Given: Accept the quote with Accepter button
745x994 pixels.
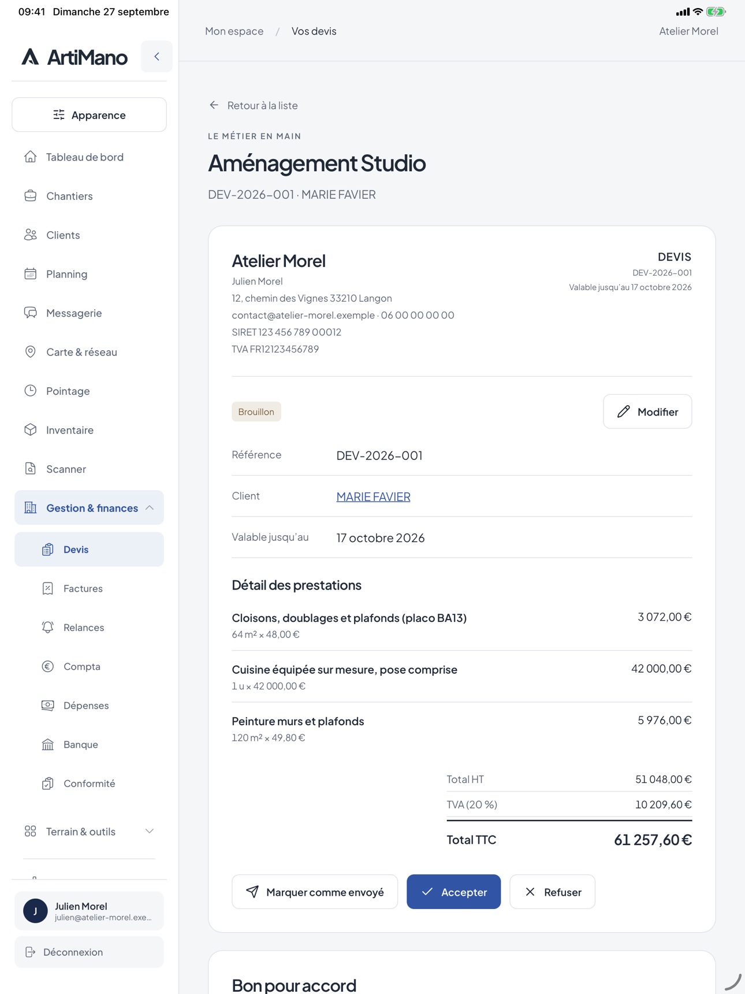Looking at the screenshot, I should point(453,892).
